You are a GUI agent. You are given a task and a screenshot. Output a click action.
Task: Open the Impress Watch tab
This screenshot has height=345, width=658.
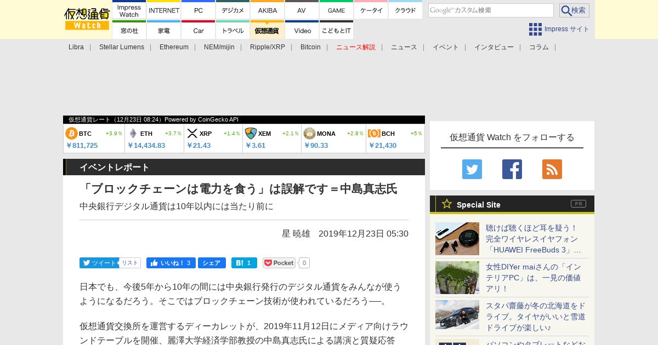[129, 10]
